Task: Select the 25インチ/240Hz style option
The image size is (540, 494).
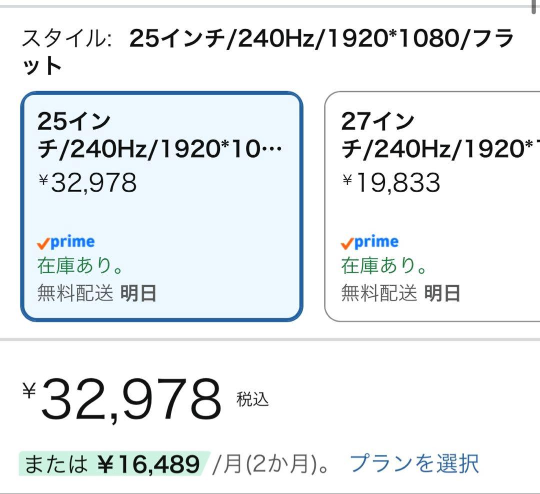Action: [162, 205]
